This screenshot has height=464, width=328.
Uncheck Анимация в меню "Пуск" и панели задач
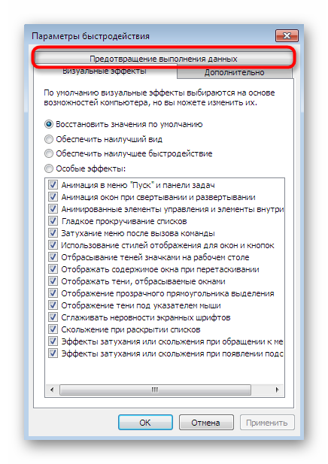tap(53, 185)
